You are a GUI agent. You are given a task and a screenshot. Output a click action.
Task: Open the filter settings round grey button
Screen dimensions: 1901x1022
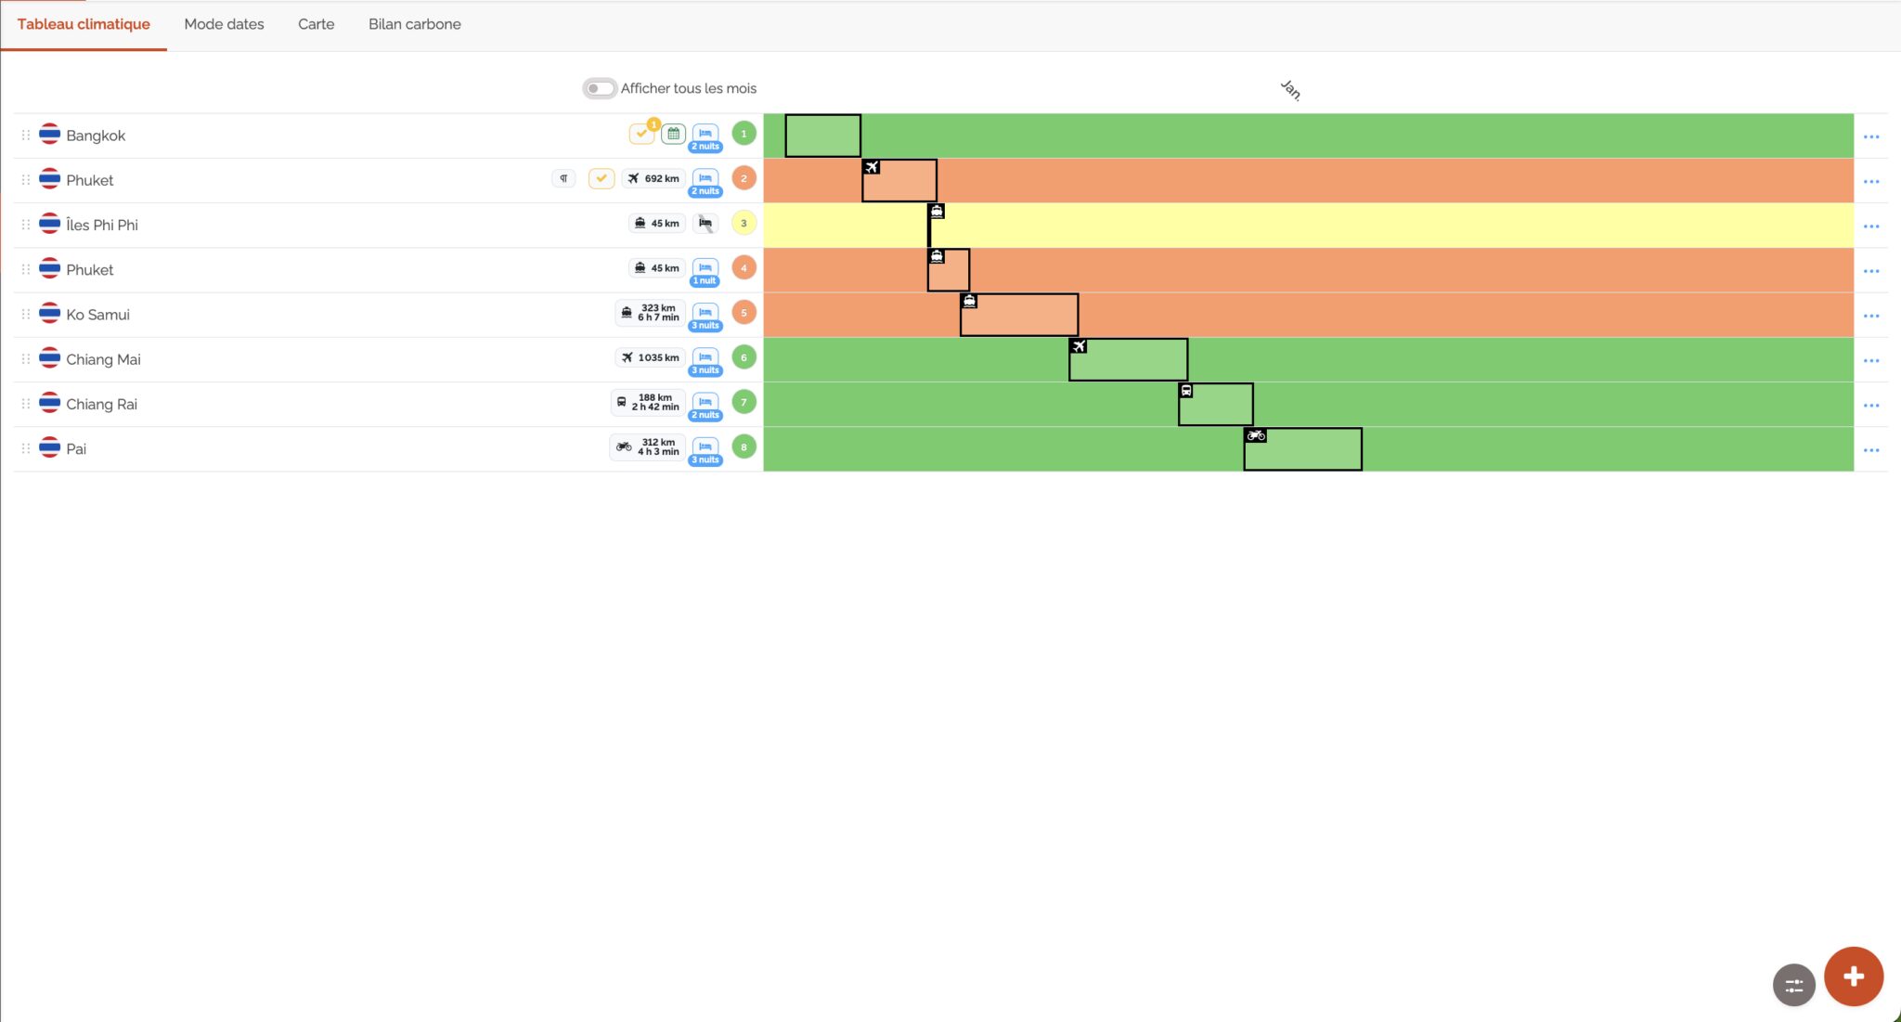[1793, 985]
